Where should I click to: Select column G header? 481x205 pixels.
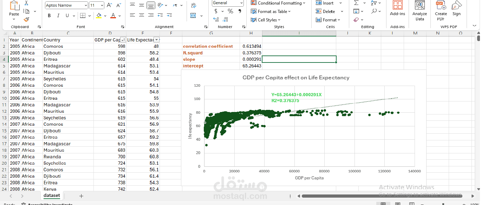[211, 33]
